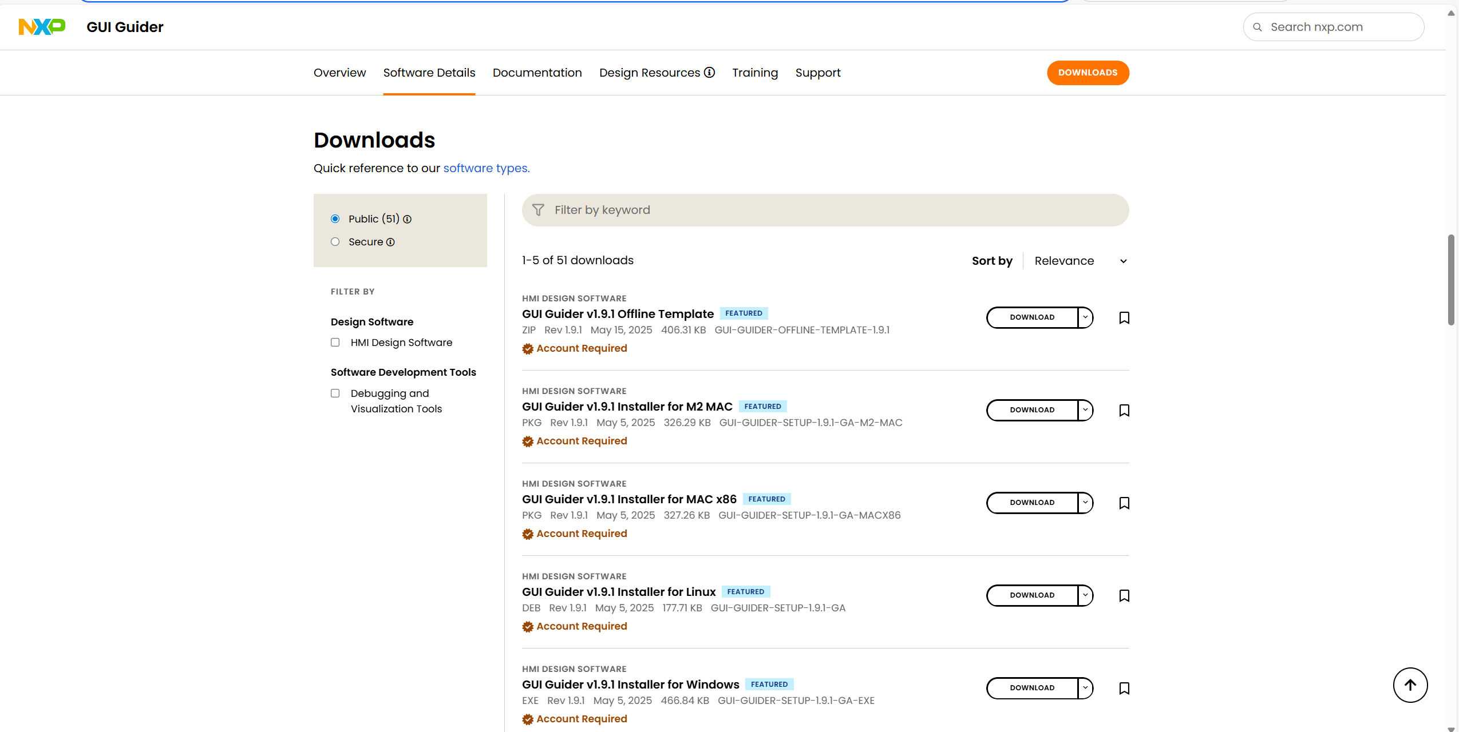Click the Filter by keyword field
The image size is (1459, 732).
[x=825, y=210]
